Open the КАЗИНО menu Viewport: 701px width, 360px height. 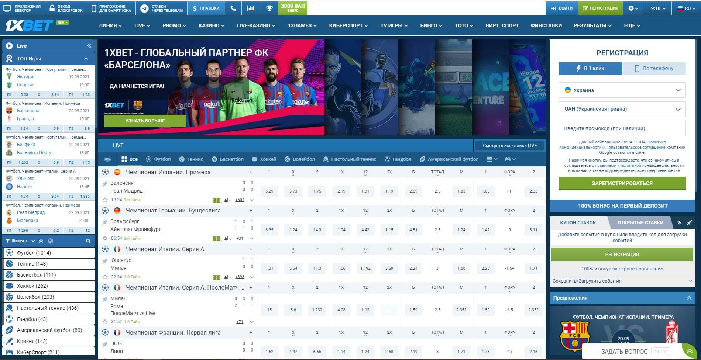click(212, 25)
